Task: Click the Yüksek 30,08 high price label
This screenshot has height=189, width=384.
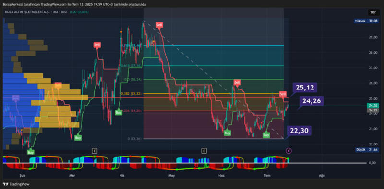Action: (366, 21)
